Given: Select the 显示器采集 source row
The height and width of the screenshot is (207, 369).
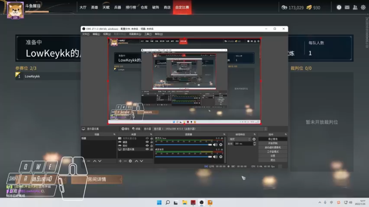Looking at the screenshot, I should (135, 149).
